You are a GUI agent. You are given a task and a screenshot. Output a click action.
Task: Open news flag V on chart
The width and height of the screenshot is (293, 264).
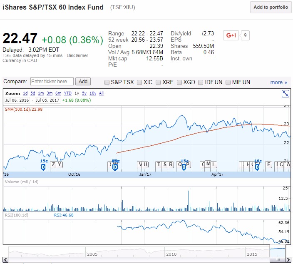click(x=140, y=164)
